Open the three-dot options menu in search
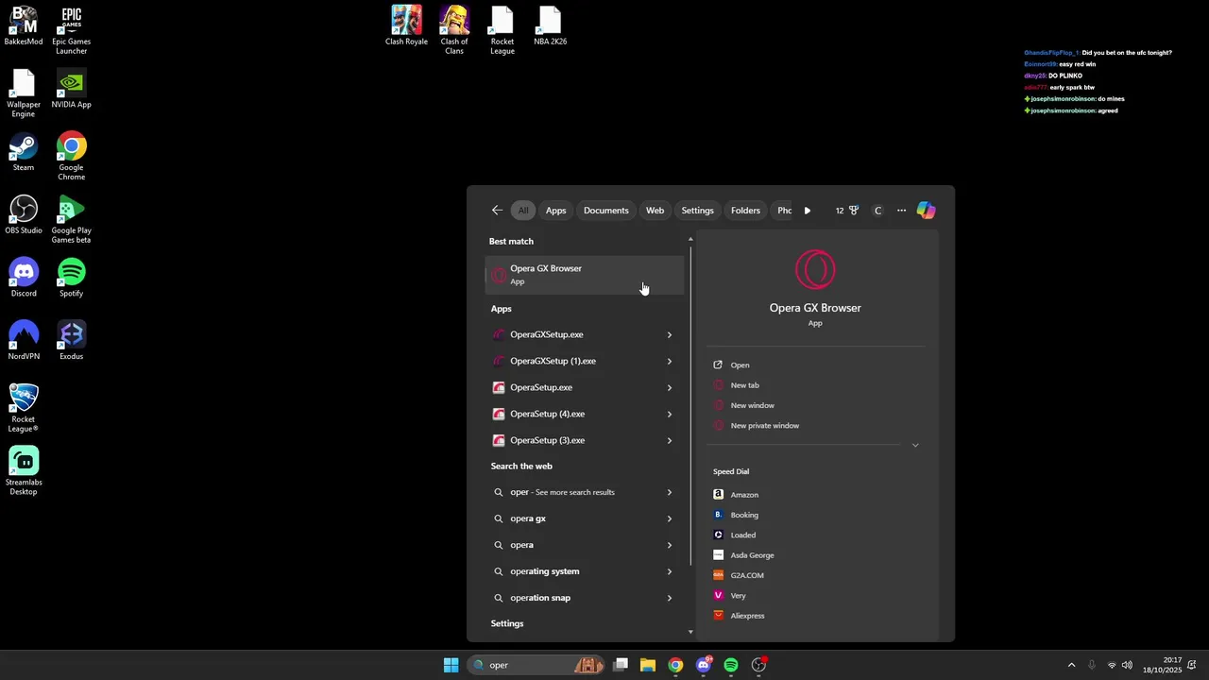Screen dimensions: 1209x680 coord(901,211)
